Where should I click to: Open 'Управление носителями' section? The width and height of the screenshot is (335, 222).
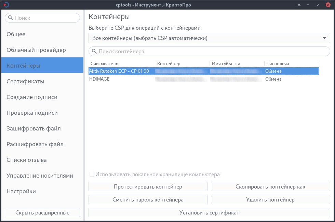point(42,176)
